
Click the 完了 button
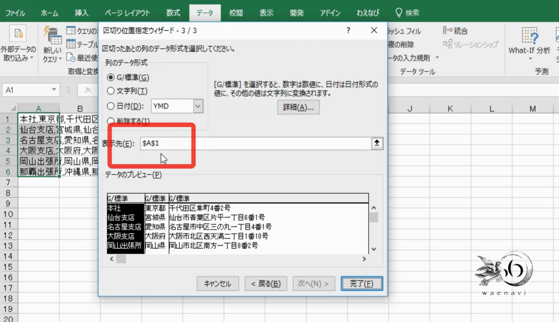(x=361, y=283)
